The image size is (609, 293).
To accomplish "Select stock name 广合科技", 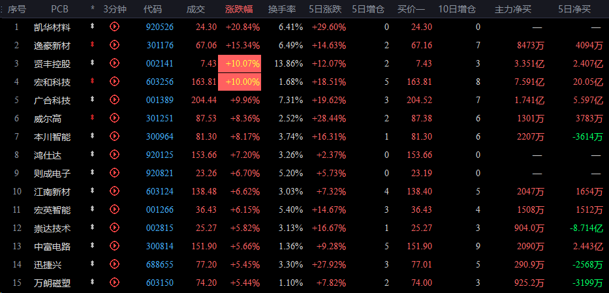I will [52, 100].
